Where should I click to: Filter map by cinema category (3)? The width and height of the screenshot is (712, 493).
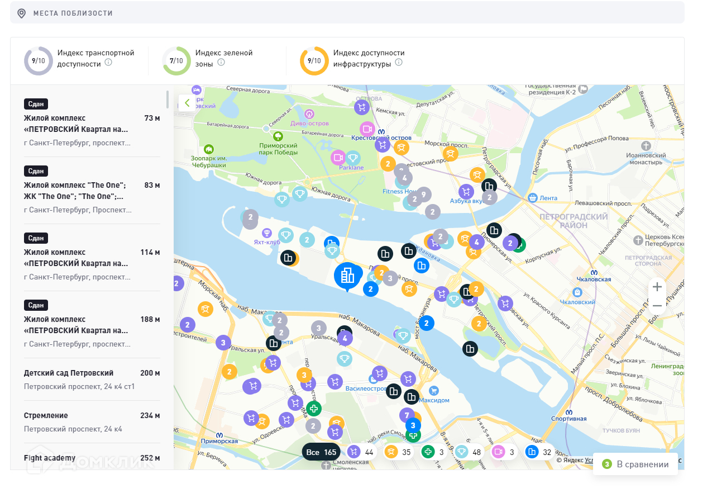(x=505, y=452)
